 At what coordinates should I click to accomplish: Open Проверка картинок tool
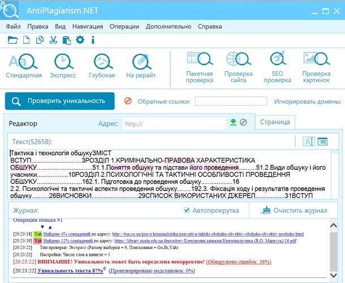pos(317,67)
